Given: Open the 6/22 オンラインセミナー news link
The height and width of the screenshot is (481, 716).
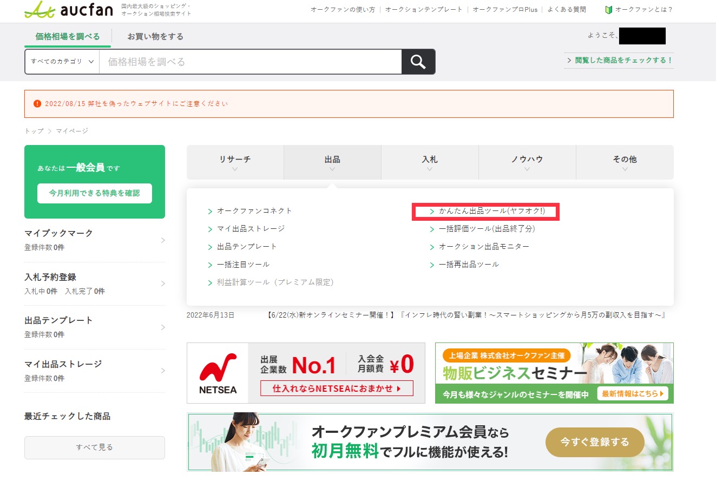Looking at the screenshot, I should coord(466,315).
